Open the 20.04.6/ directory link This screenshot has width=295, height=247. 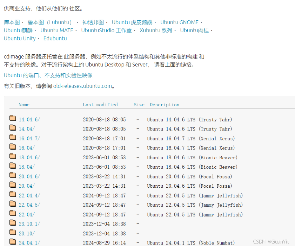[x=29, y=176]
